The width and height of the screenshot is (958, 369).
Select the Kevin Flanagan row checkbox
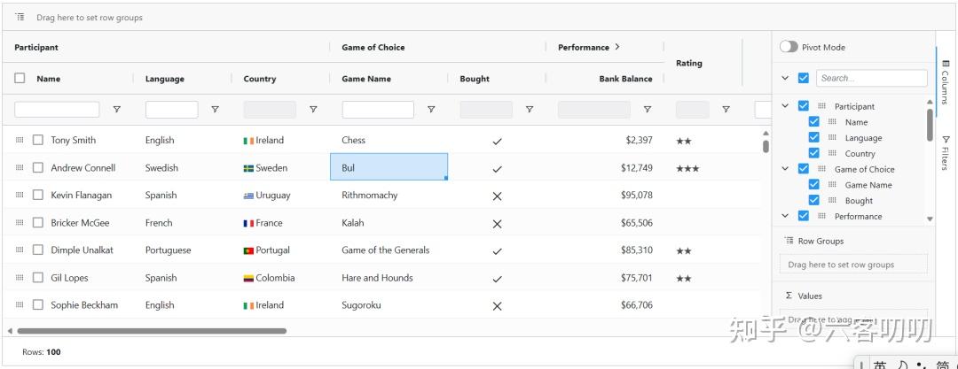click(38, 196)
